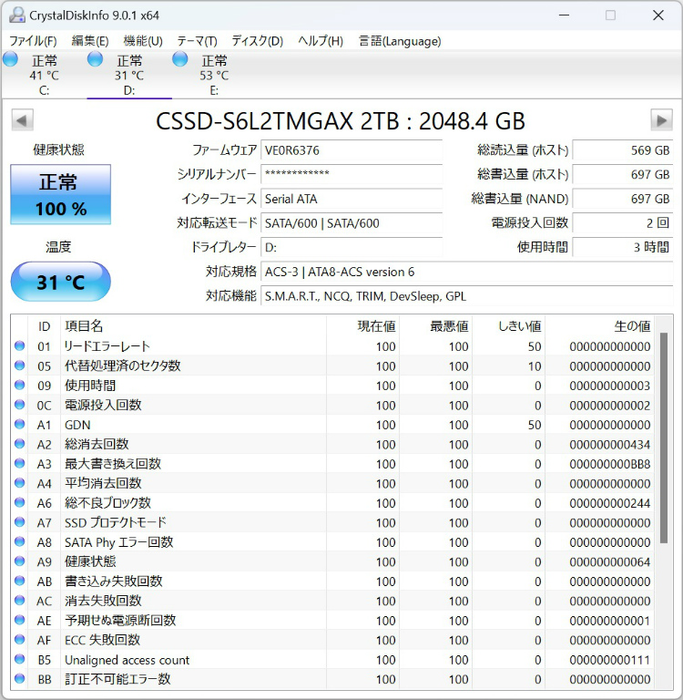Open the テーマ(T) menu

197,41
